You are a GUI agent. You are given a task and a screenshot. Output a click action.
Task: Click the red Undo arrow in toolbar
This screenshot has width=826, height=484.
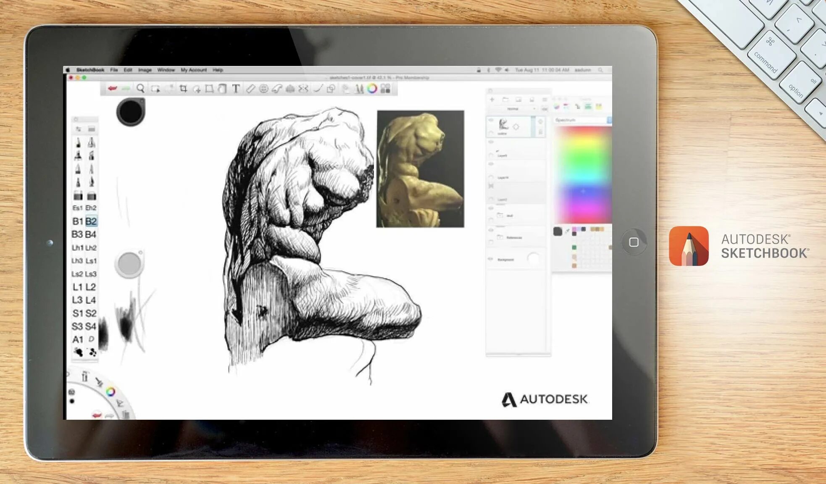coord(112,88)
